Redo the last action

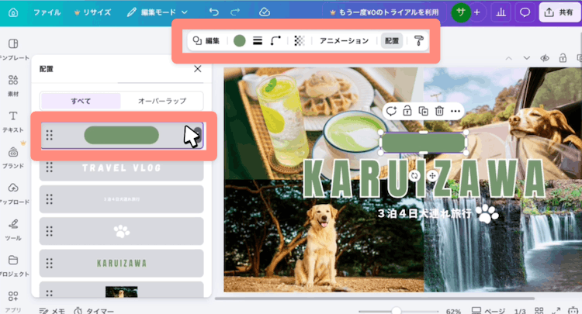[235, 12]
